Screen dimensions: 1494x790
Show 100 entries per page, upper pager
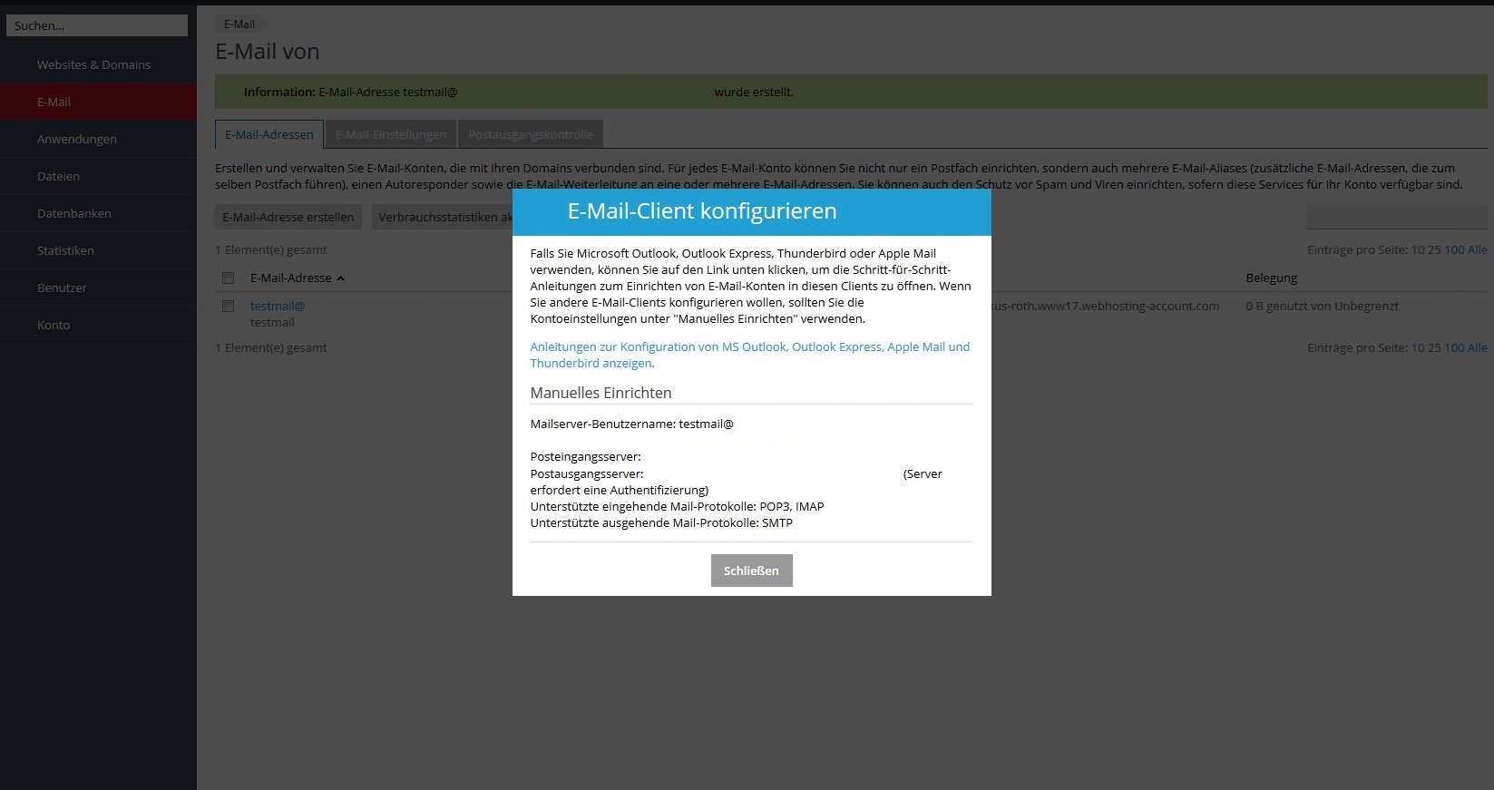coord(1454,249)
